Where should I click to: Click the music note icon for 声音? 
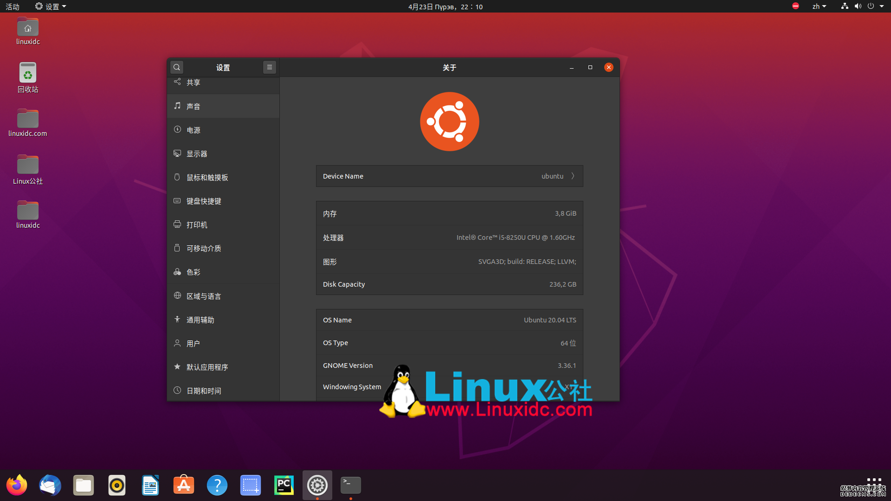(177, 106)
